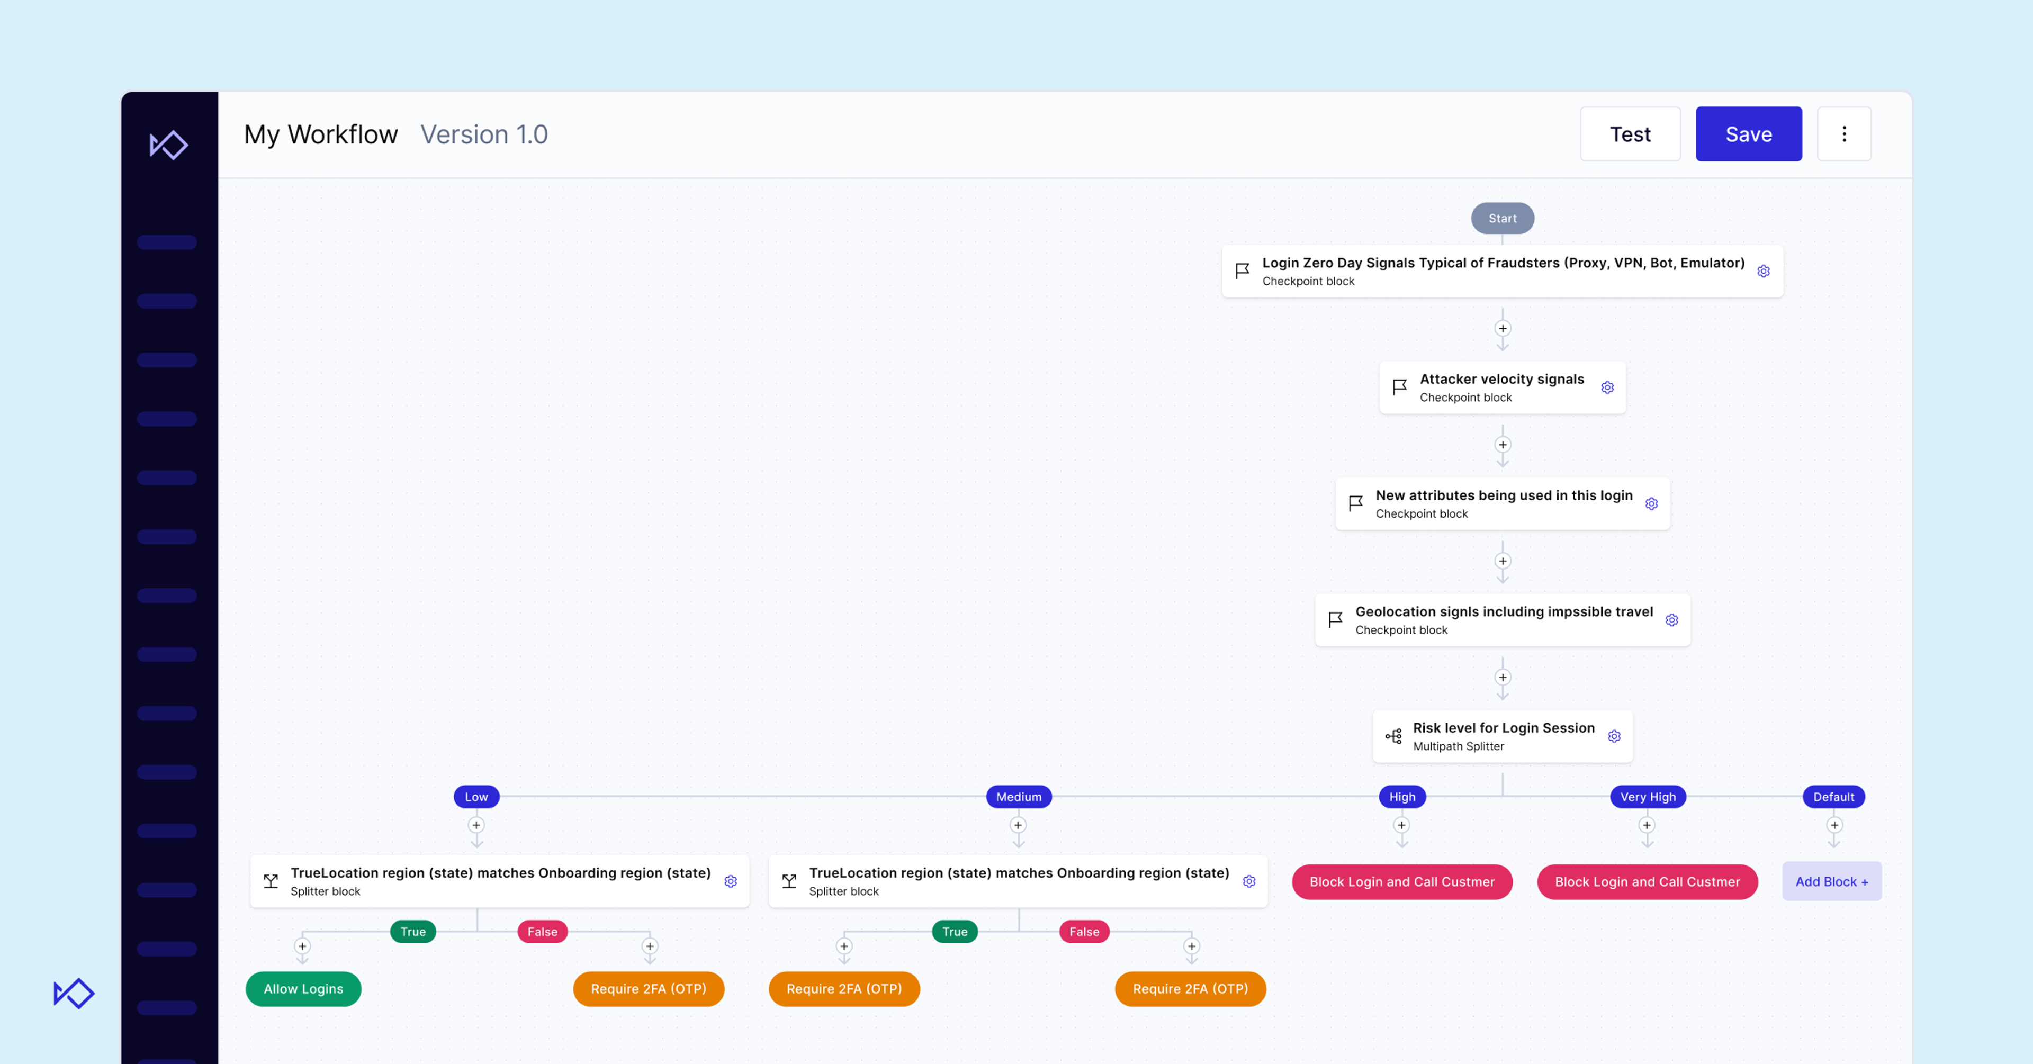Click gear on Medium path TrueLocation splitter block

click(x=1248, y=882)
